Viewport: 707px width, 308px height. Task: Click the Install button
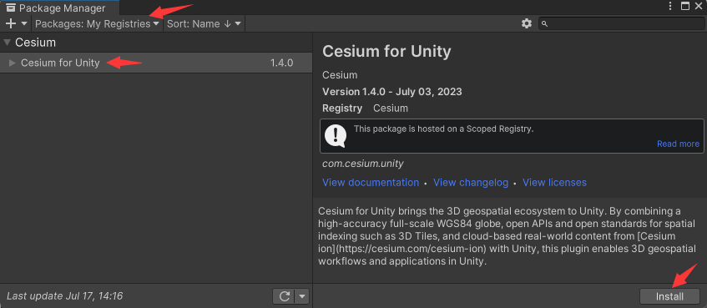click(669, 296)
